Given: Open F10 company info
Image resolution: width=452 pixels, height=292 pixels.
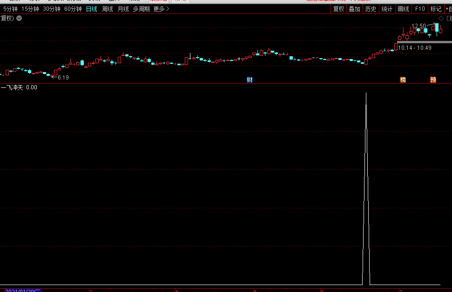Looking at the screenshot, I should pyautogui.click(x=420, y=9).
